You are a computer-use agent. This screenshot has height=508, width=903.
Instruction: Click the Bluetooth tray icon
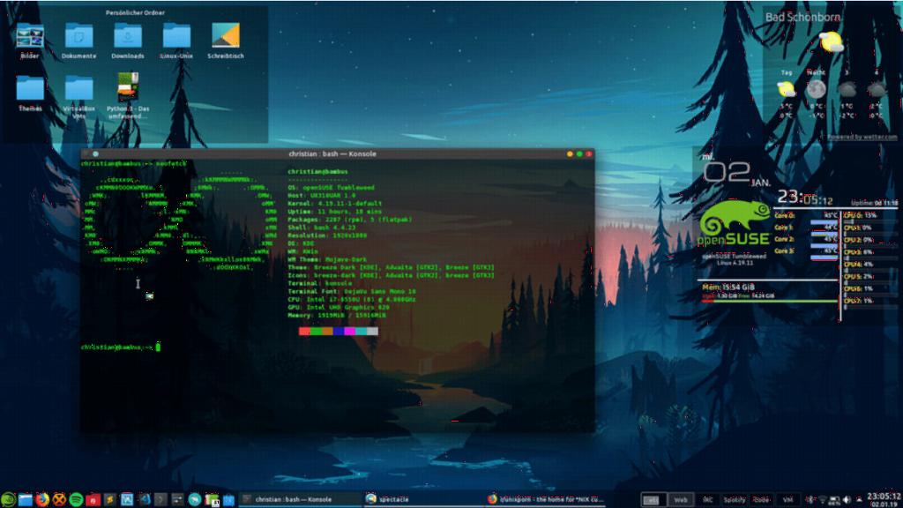click(x=810, y=500)
